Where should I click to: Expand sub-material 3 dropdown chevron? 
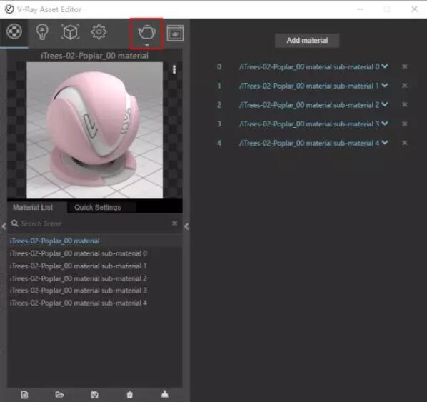tap(385, 124)
